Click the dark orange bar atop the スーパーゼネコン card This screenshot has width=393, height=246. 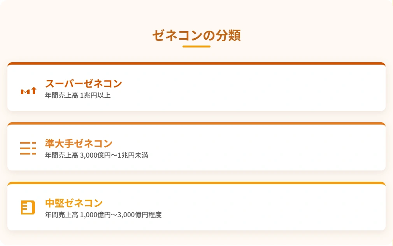[196, 63]
